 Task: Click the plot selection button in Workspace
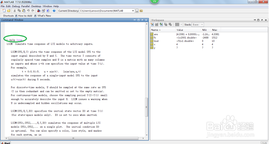coord(177,25)
